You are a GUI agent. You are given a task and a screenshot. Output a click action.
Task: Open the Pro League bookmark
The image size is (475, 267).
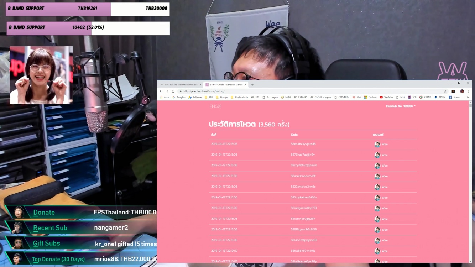pyautogui.click(x=270, y=97)
